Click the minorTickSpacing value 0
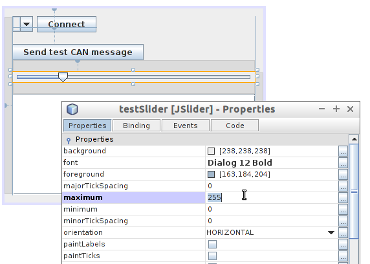The image size is (370, 264). coord(210,221)
